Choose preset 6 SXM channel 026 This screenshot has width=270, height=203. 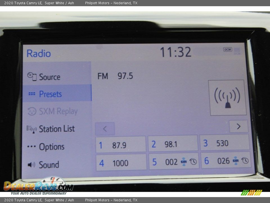coord(226,160)
